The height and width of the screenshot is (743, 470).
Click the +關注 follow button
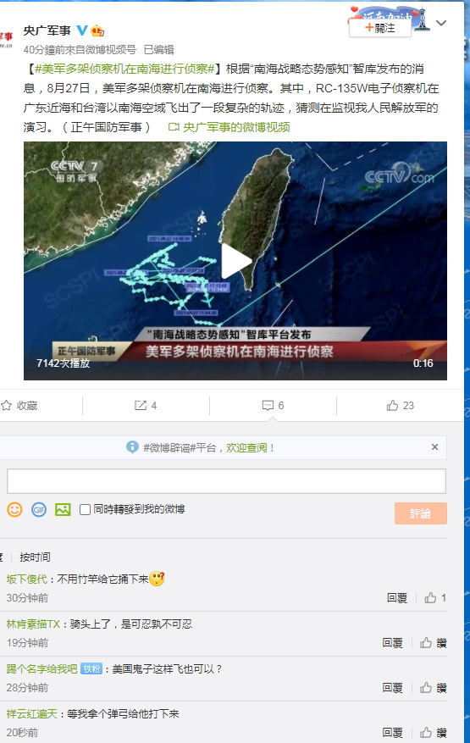tap(380, 28)
